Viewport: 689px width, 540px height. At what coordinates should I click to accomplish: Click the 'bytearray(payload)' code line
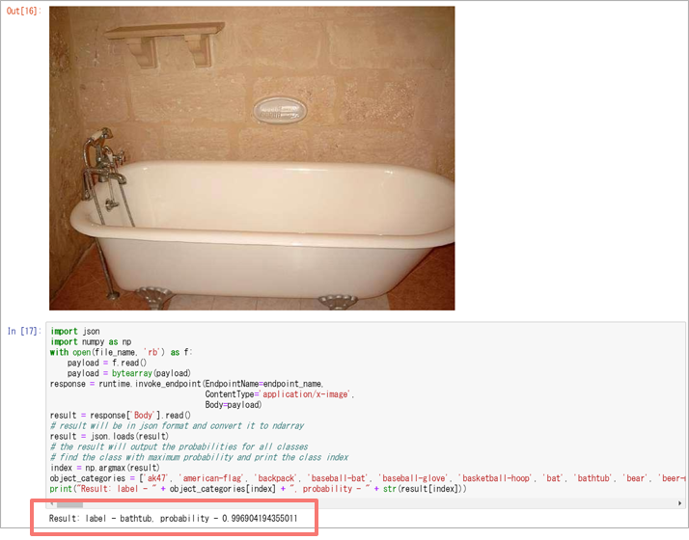128,373
